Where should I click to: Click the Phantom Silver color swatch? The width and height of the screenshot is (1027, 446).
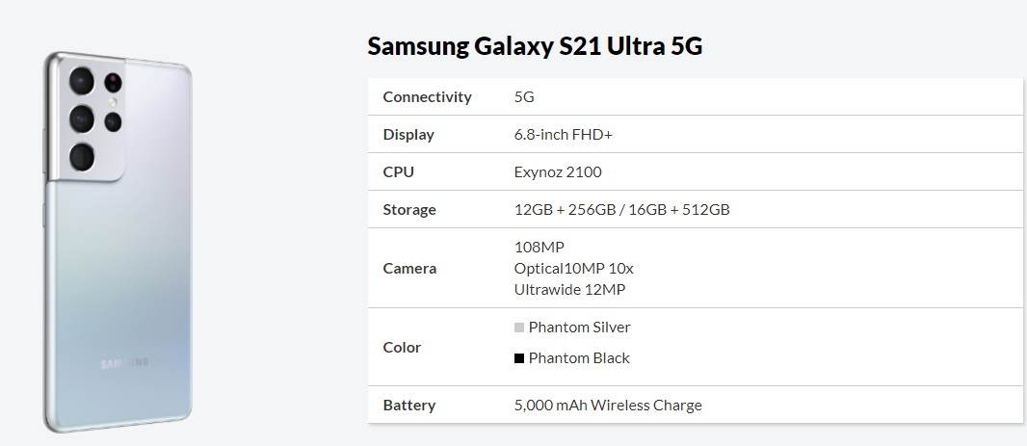(x=519, y=328)
